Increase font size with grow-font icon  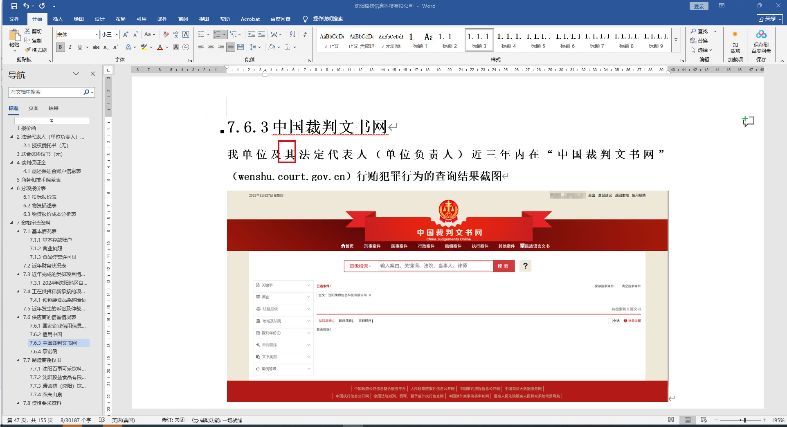click(x=126, y=35)
